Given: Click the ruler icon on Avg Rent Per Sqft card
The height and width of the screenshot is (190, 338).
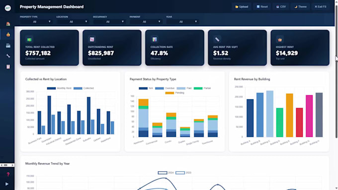Looking at the screenshot, I should 217,39.
